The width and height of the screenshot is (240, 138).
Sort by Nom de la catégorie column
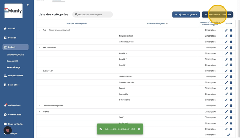click(x=157, y=23)
